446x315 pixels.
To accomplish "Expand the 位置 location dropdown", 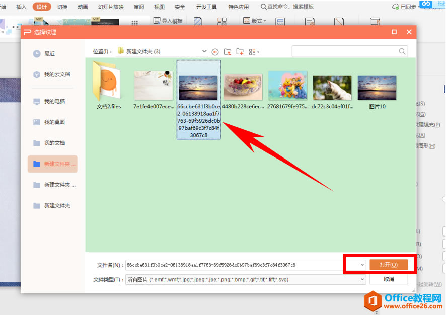I will [204, 51].
